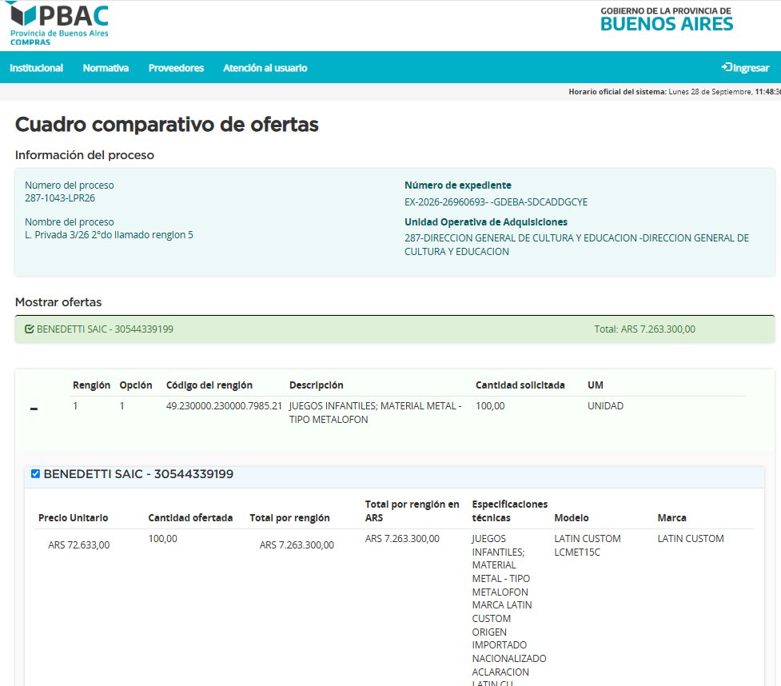Click the row code 49.230000.230000.7985.21
Screen dimensions: 781x686
point(224,406)
